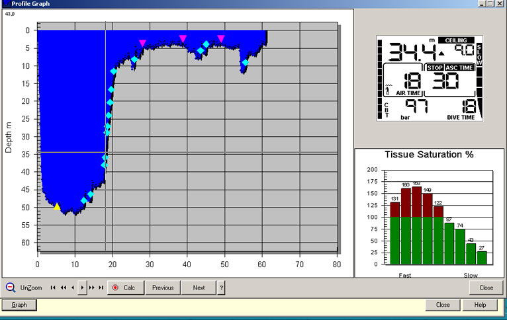Click the Profile Graph window title
This screenshot has height=320, width=507.
click(x=30, y=4)
